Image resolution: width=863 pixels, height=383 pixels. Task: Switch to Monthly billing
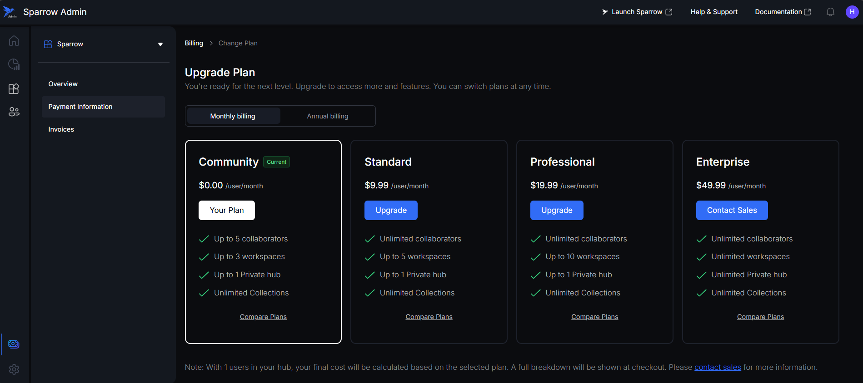pyautogui.click(x=233, y=116)
